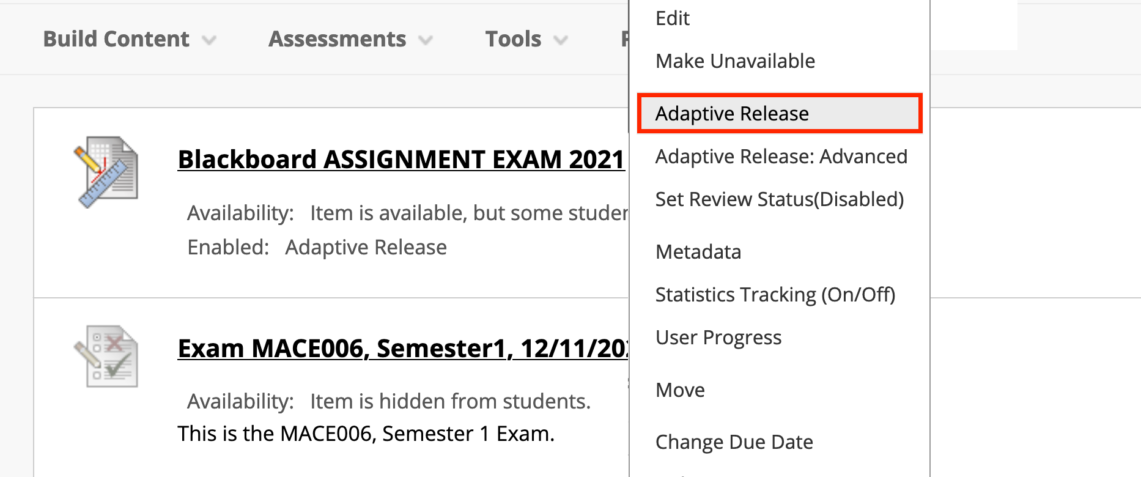Select Adaptive Release menu item
The height and width of the screenshot is (477, 1141).
coord(732,114)
